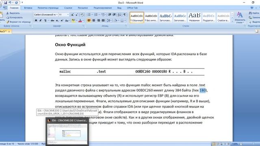Viewport: 260px width, 146px height.
Task: Redo the last action in Quick Access Toolbar
Action: pos(16,3)
